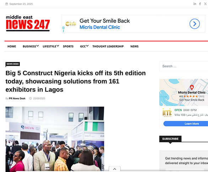Click the red map pin for Micris Dental Clinic
This screenshot has height=172, width=208.
pos(192,87)
